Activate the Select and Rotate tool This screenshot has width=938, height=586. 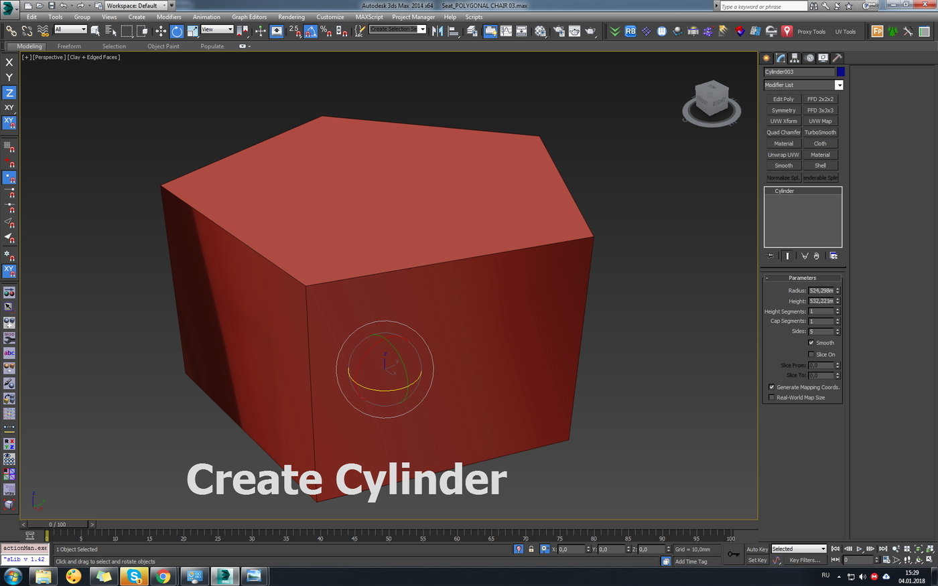click(x=177, y=31)
